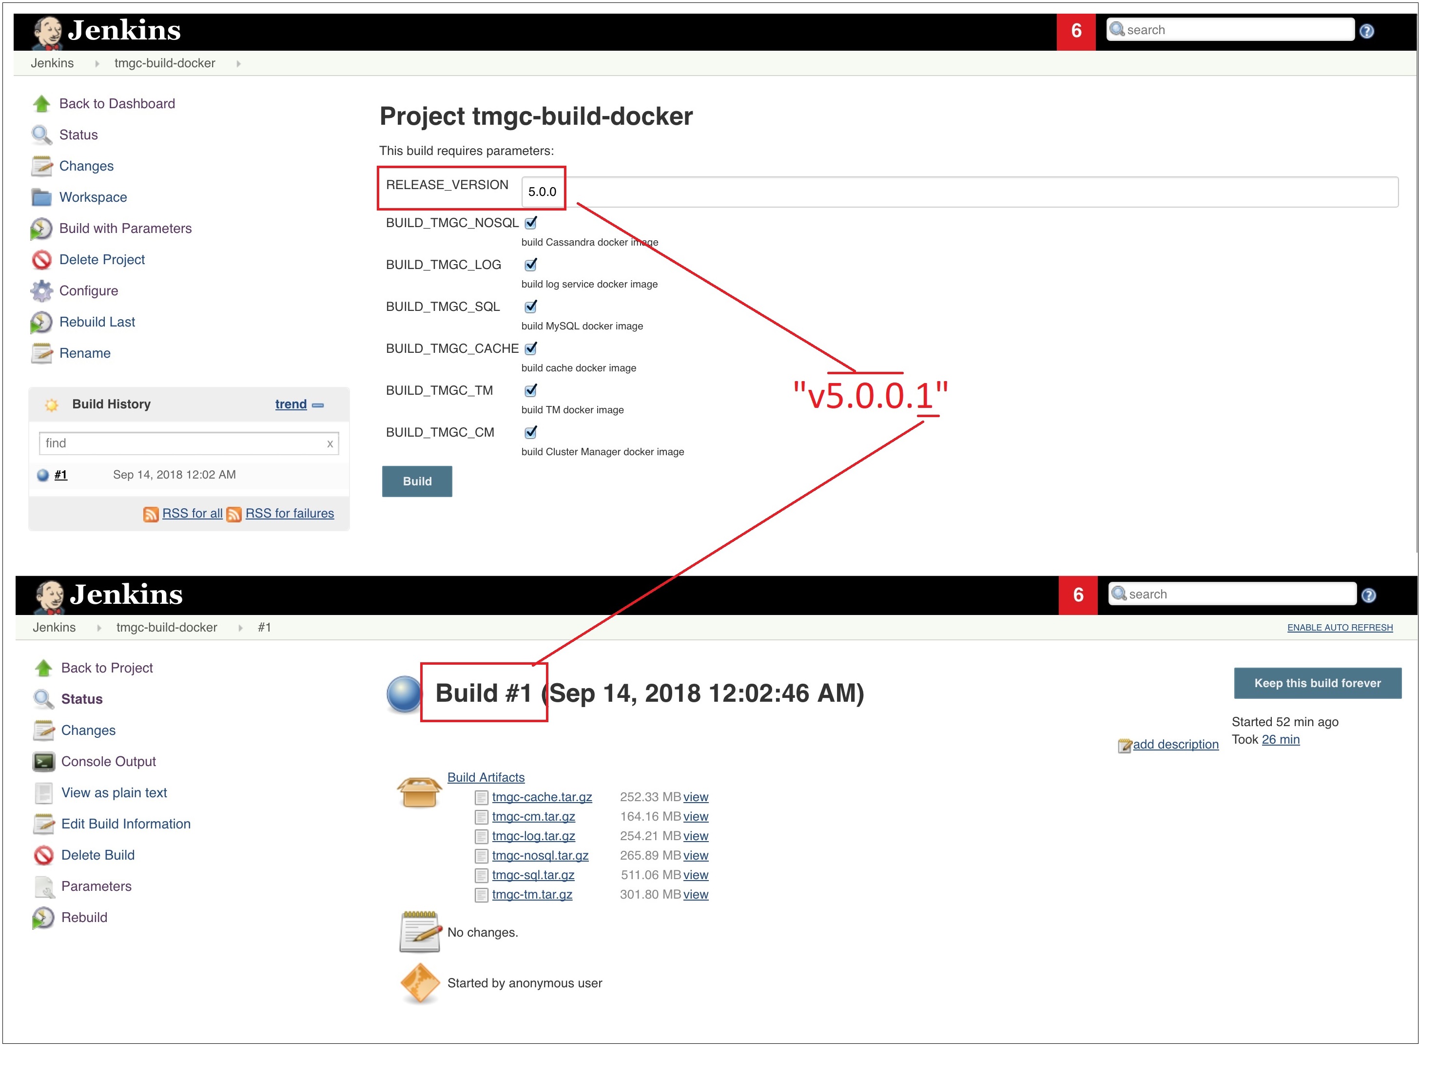Image resolution: width=1439 pixels, height=1076 pixels.
Task: Click view link for tmgc-sql.tar.gz
Action: click(696, 876)
